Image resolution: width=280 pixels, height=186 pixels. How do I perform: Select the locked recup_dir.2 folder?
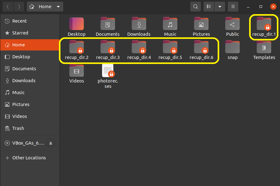77,47
